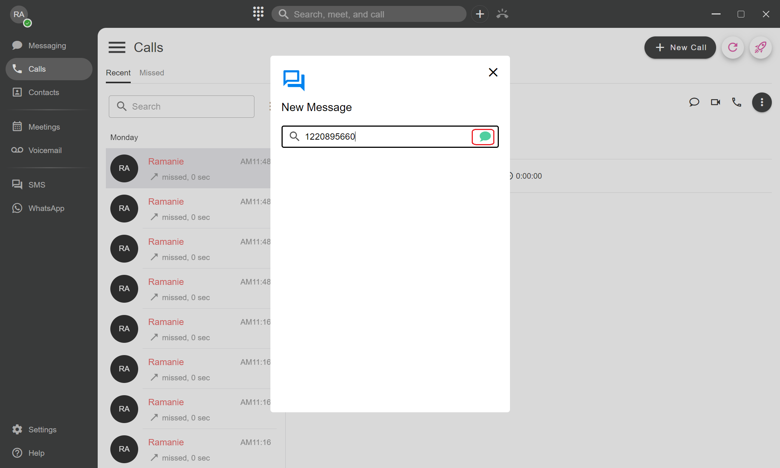Toggle the hamburger menu beside Calls
The width and height of the screenshot is (780, 468).
(117, 48)
